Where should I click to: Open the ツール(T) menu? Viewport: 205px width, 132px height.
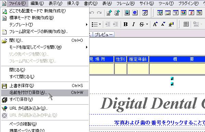[166, 3]
